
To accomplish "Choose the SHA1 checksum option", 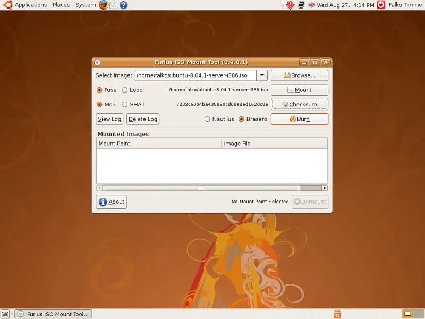I will 125,105.
